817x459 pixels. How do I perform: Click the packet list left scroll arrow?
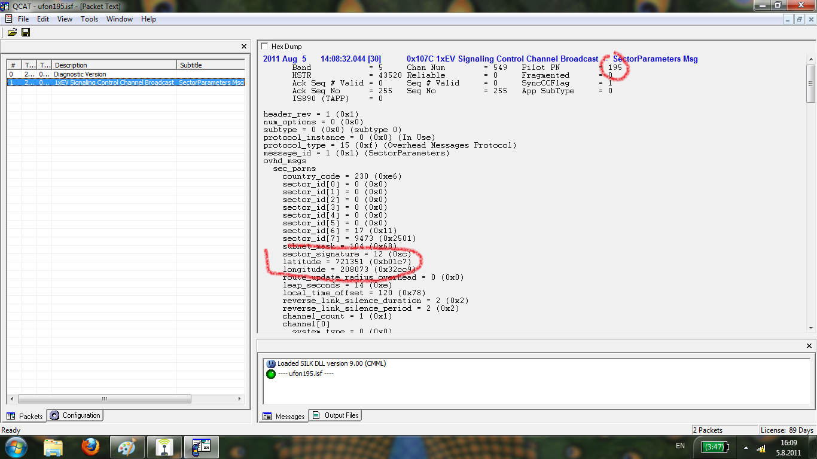coord(13,399)
